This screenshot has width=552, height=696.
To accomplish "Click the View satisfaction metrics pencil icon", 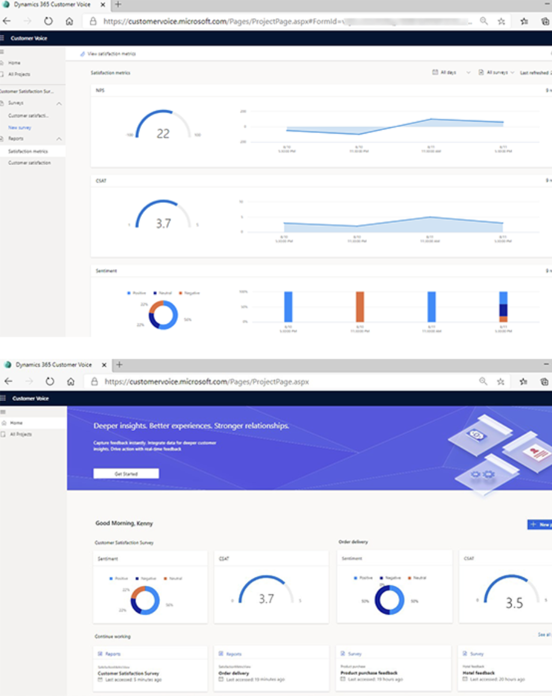I will (82, 54).
